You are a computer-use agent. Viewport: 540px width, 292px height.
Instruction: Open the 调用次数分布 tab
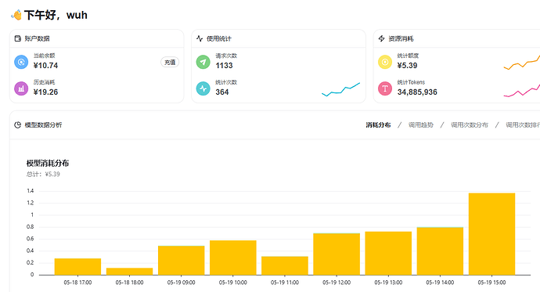click(470, 124)
